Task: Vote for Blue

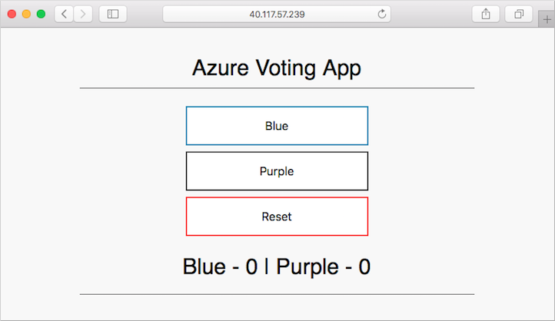Action: [x=277, y=126]
